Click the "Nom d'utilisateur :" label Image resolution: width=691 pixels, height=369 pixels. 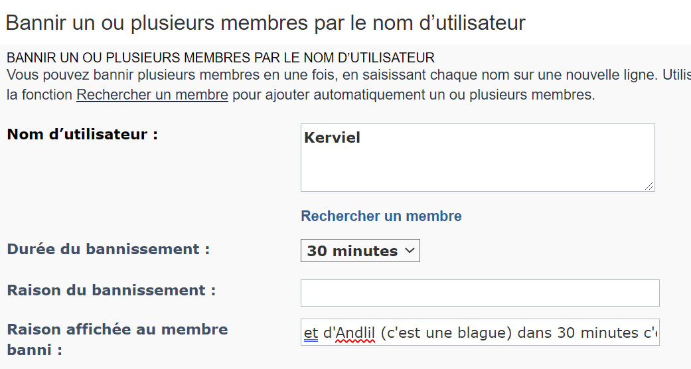tap(82, 135)
